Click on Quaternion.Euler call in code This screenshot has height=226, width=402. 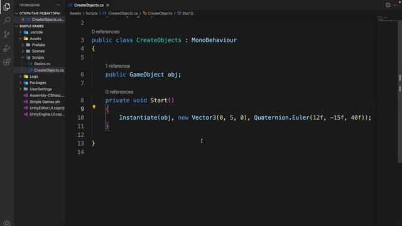281,117
